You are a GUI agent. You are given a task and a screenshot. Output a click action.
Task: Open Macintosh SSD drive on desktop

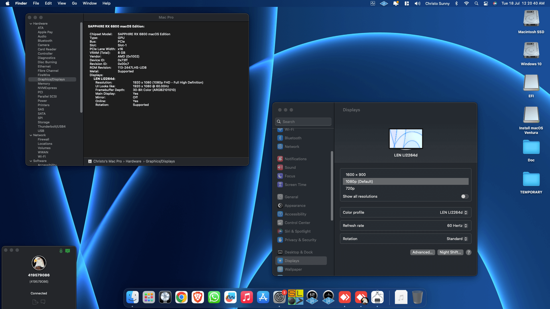[531, 19]
